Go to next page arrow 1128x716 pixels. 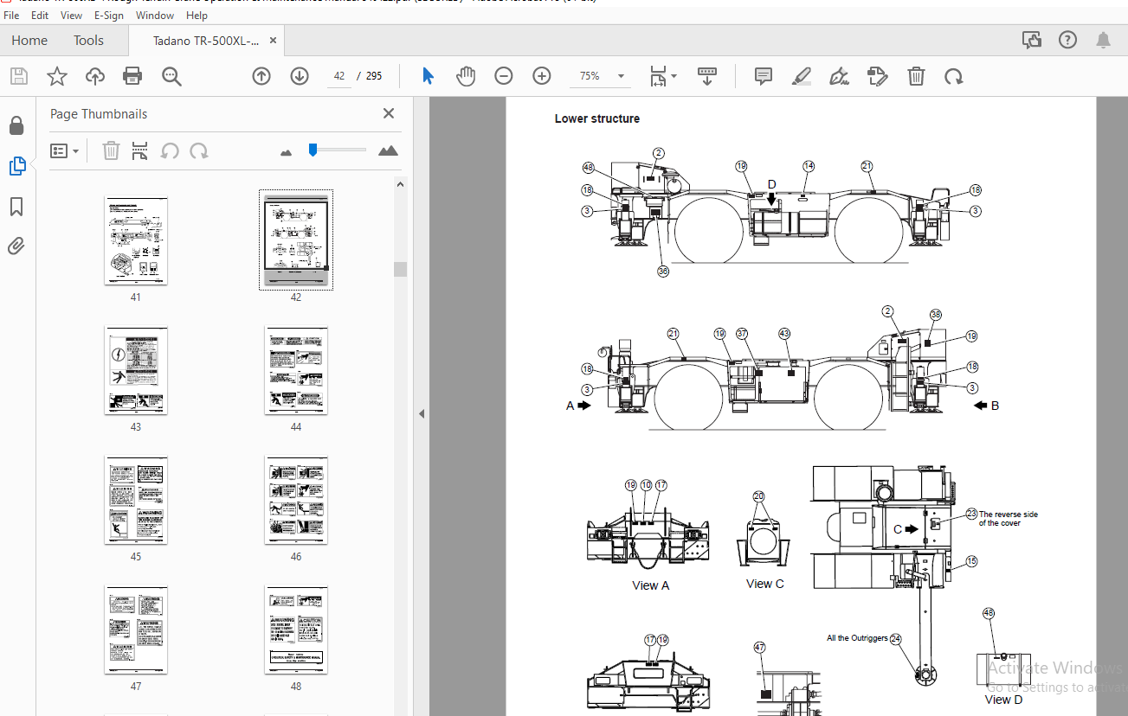point(300,76)
